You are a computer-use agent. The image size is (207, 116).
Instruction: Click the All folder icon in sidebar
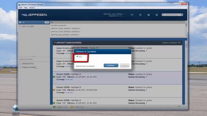click(x=20, y=22)
